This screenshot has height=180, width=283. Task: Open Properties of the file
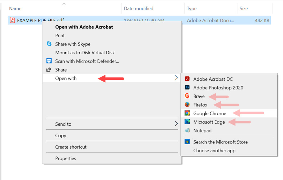[66, 158]
